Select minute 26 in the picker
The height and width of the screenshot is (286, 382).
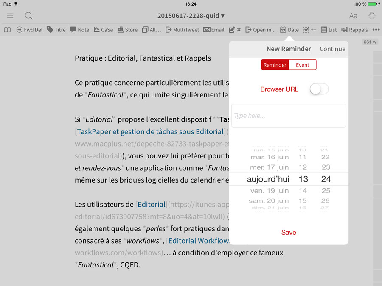325,201
